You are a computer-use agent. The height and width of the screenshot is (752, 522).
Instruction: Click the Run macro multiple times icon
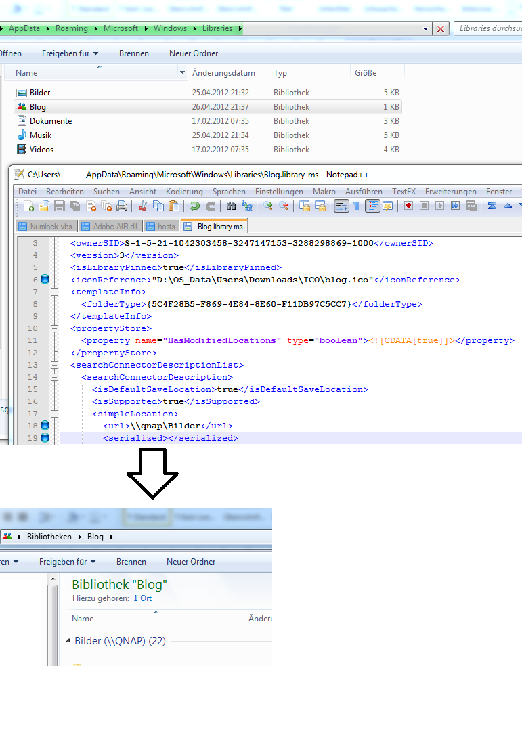(x=455, y=206)
